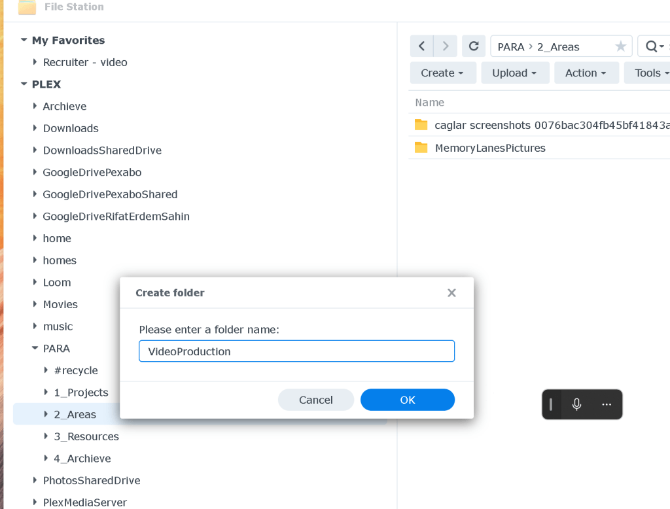Confirm folder creation with OK
Screen dimensions: 670x509
[x=408, y=400]
